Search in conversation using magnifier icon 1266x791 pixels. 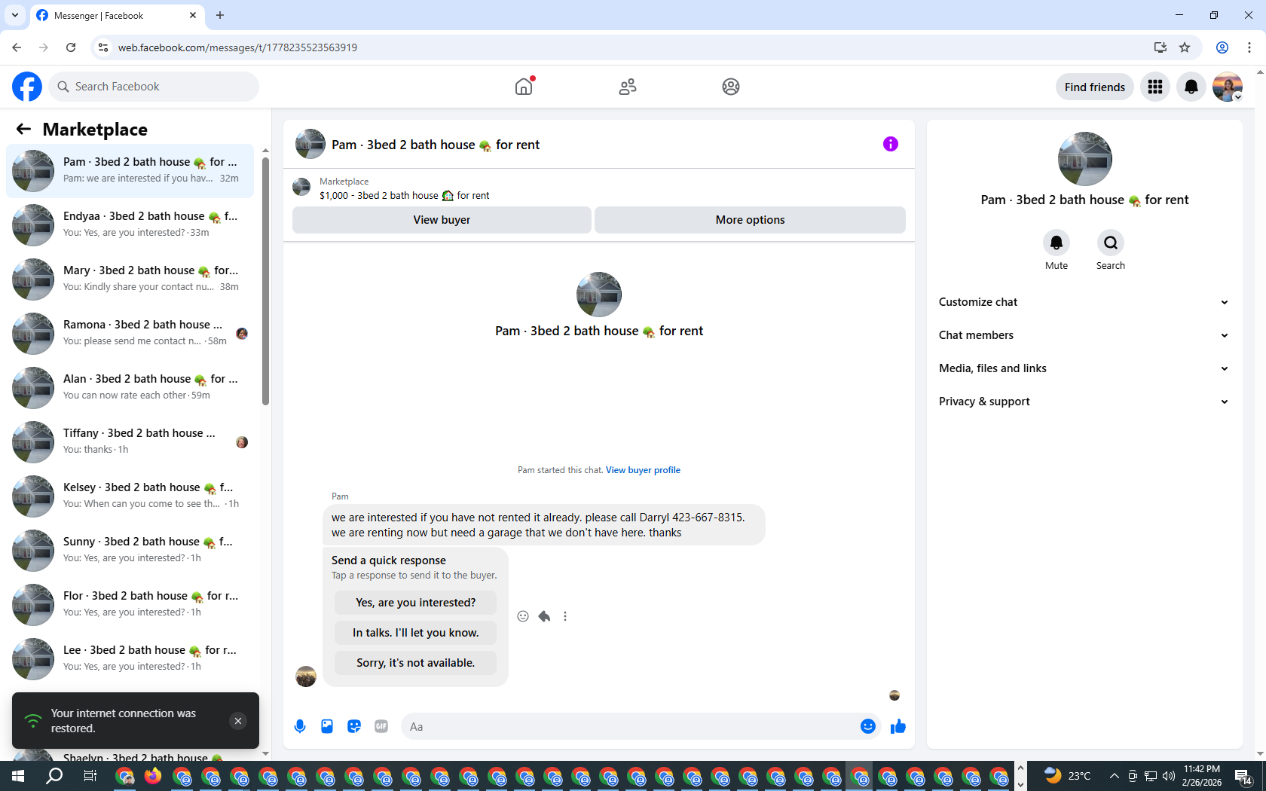(x=1111, y=243)
